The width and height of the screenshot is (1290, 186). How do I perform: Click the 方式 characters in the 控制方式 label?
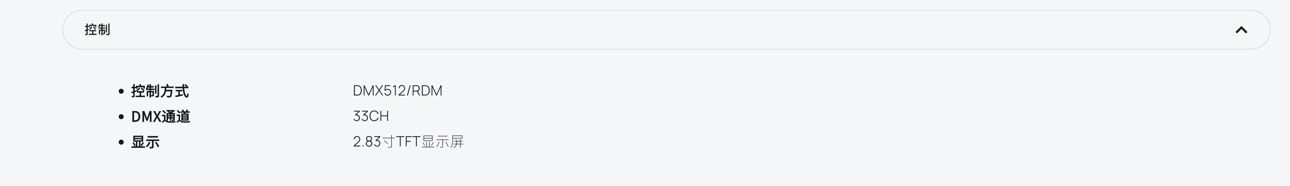174,91
